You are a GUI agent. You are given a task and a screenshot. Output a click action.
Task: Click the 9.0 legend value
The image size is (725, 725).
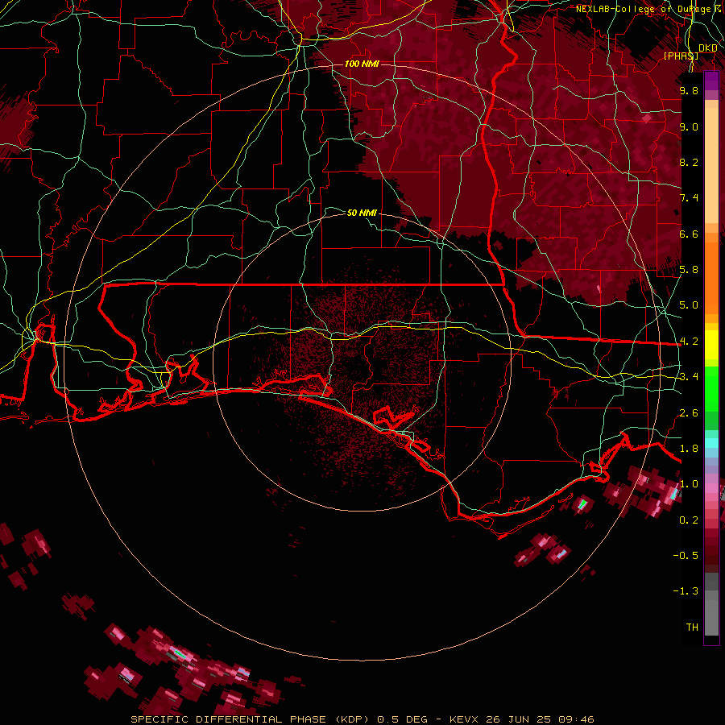pos(689,126)
